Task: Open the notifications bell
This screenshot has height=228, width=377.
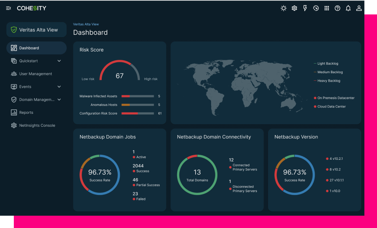Action: point(348,8)
